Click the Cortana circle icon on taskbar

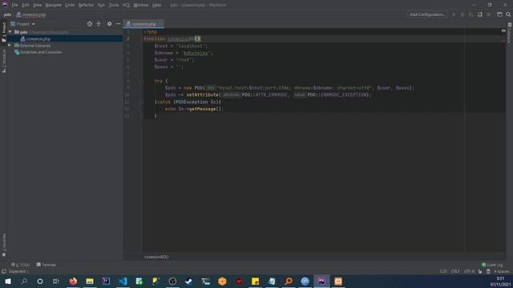40,281
